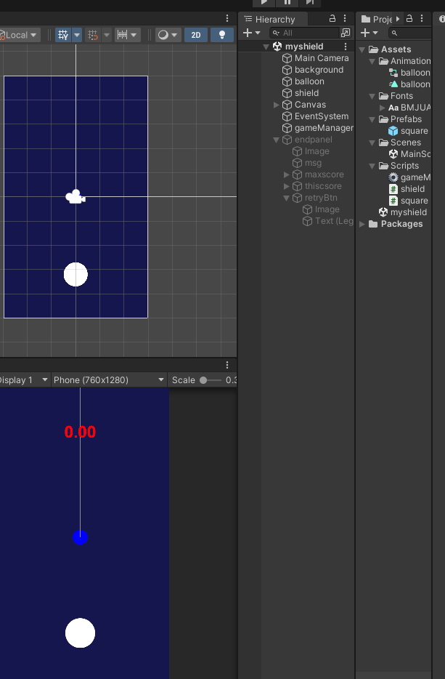Image resolution: width=445 pixels, height=679 pixels.
Task: Toggle scene lighting bulb button
Action: pos(222,35)
